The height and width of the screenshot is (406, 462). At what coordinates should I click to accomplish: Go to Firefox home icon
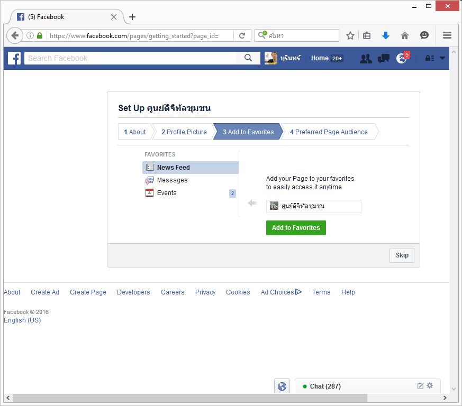[x=405, y=35]
